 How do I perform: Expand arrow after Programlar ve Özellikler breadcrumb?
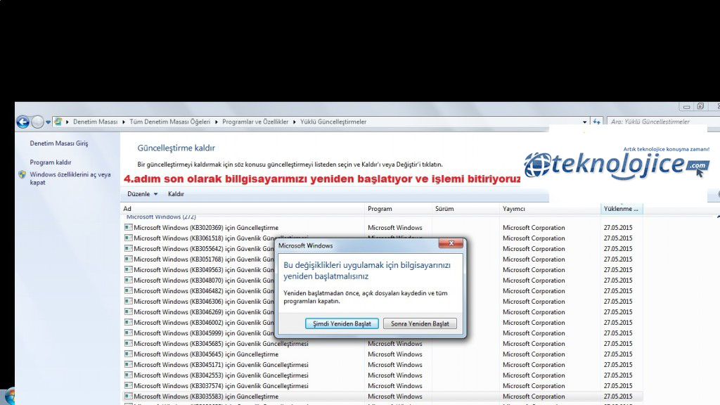295,122
